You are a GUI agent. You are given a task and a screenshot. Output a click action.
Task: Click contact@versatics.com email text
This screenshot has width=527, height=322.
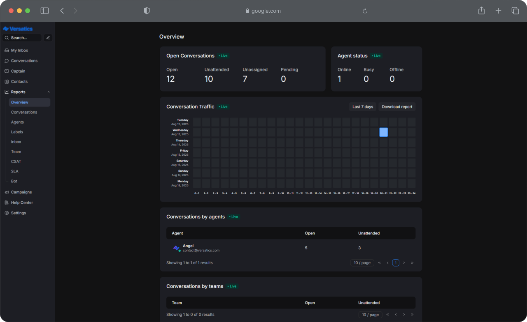point(201,251)
